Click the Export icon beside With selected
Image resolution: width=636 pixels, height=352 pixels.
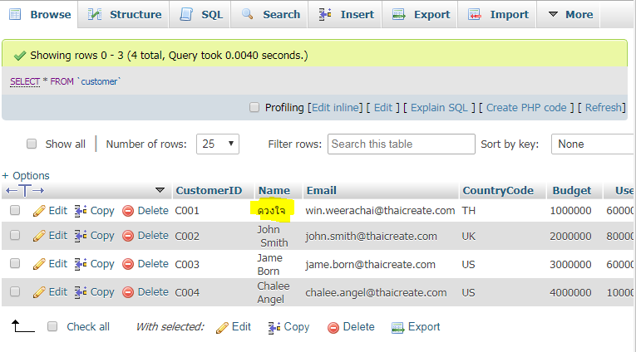tap(397, 327)
